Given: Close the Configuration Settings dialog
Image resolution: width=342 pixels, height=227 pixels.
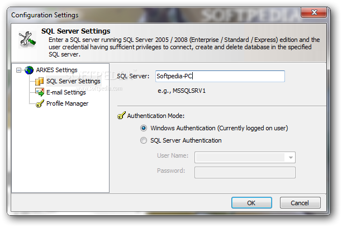Looking at the screenshot, I should point(314,12).
